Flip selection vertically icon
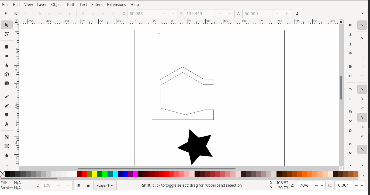 pyautogui.click(x=70, y=14)
